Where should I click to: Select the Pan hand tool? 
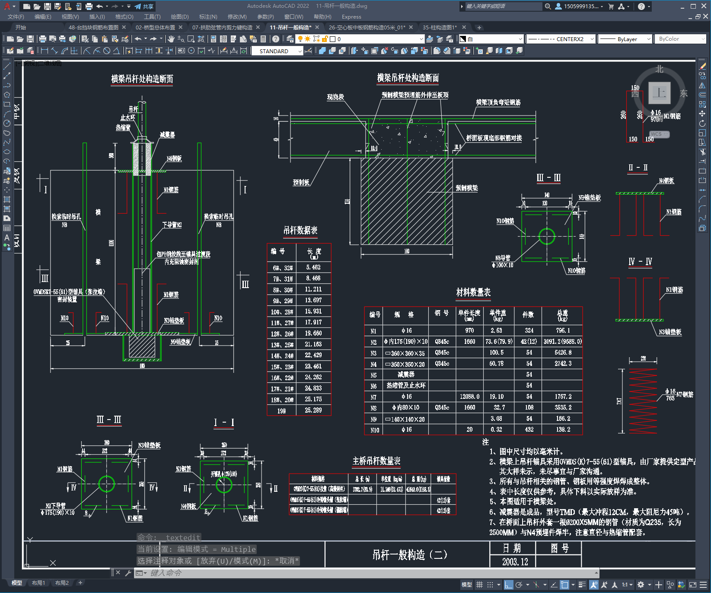pyautogui.click(x=171, y=39)
